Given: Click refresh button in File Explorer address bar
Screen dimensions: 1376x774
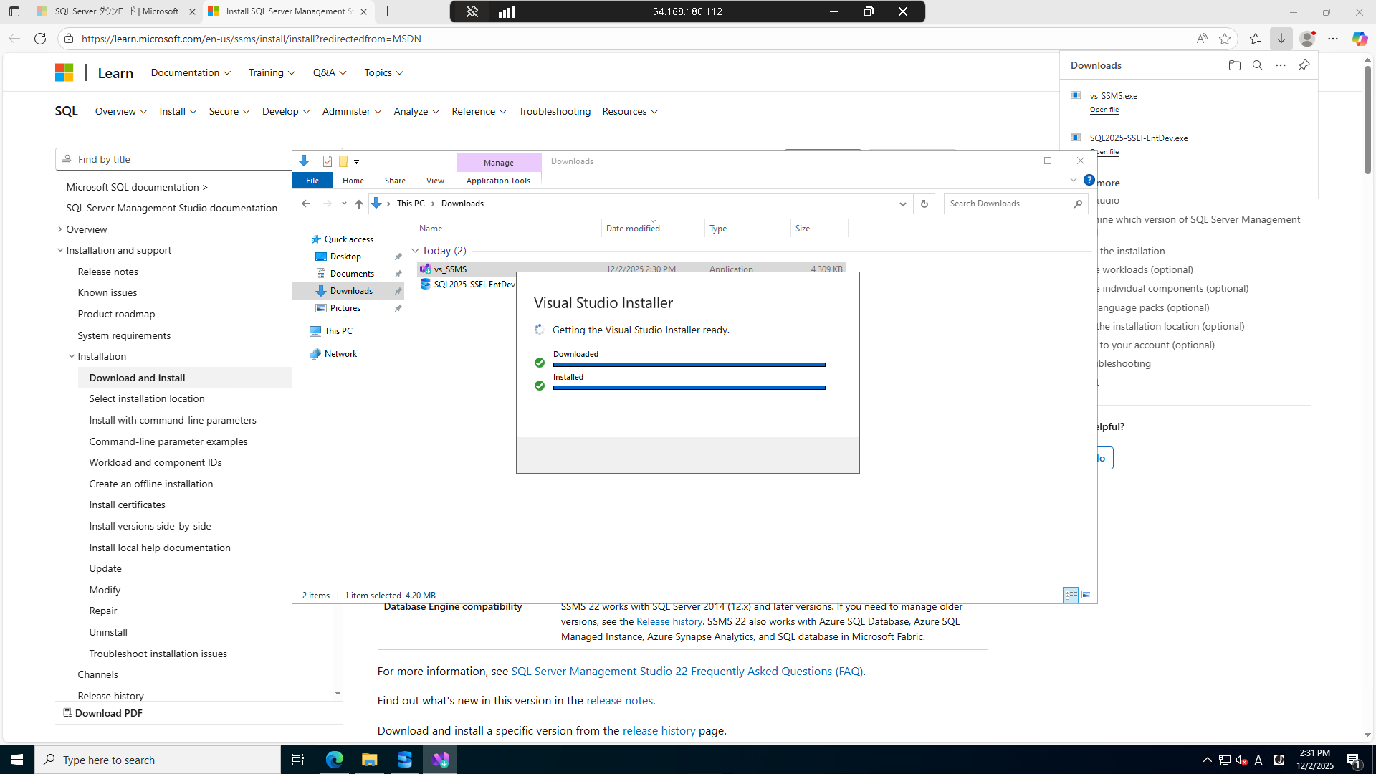Looking at the screenshot, I should 924,204.
